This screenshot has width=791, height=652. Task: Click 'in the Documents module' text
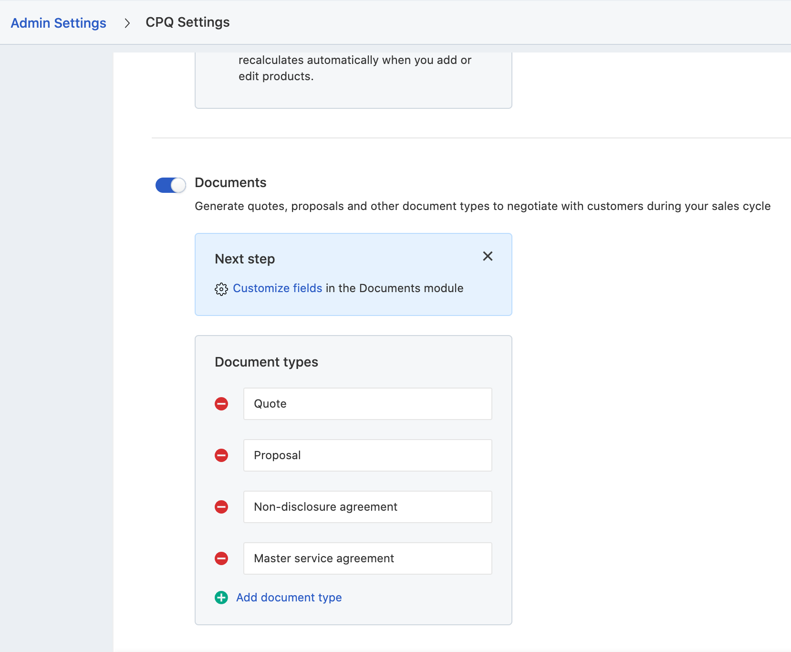[395, 288]
